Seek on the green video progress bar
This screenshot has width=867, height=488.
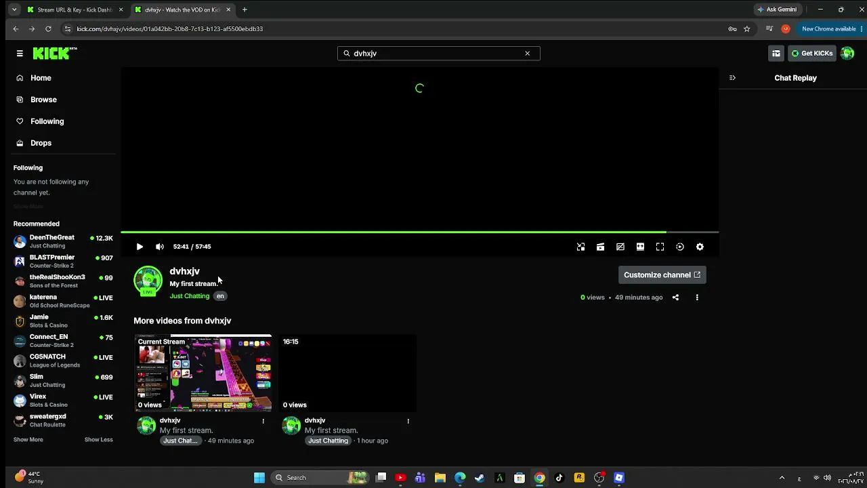[420, 232]
